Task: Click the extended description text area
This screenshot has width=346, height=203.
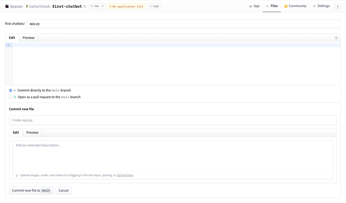Action: point(173,156)
